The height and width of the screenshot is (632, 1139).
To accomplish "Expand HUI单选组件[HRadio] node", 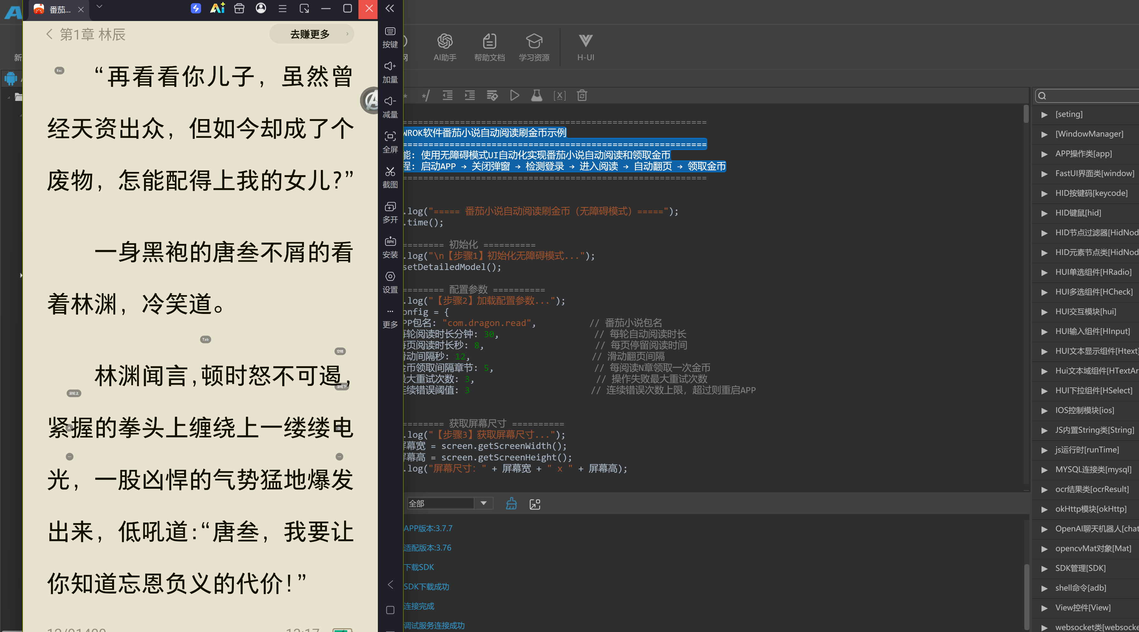I will (1044, 273).
